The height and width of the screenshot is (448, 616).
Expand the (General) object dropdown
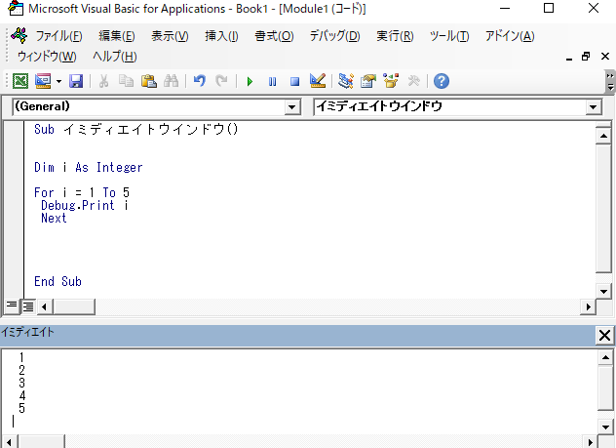tap(291, 107)
